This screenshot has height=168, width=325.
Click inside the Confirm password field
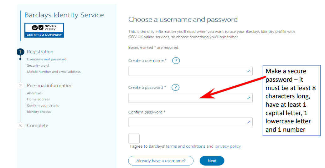pos(186,122)
